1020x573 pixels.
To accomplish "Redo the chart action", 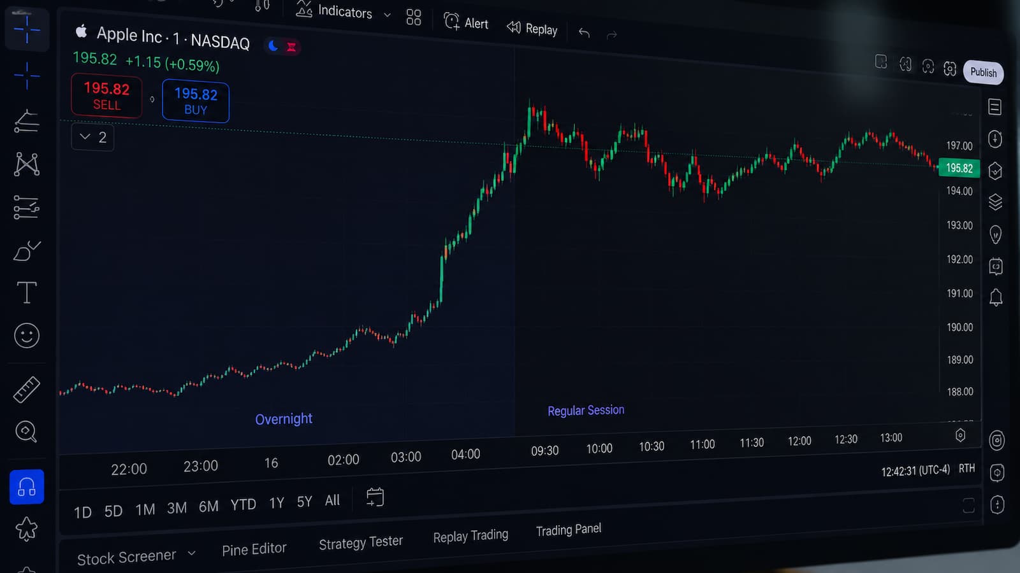I will tap(612, 35).
